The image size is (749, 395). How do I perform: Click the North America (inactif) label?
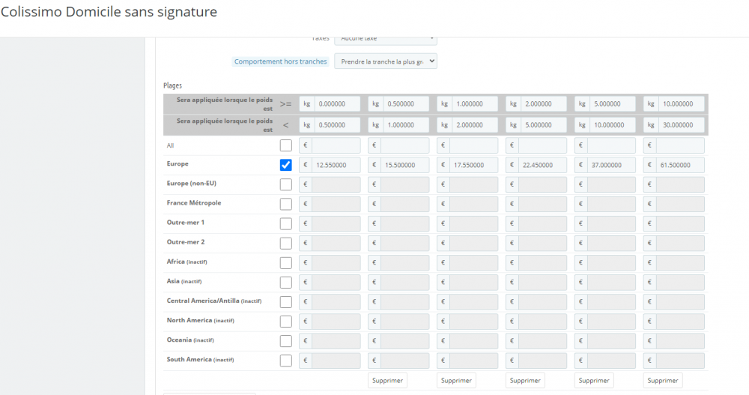(x=200, y=320)
